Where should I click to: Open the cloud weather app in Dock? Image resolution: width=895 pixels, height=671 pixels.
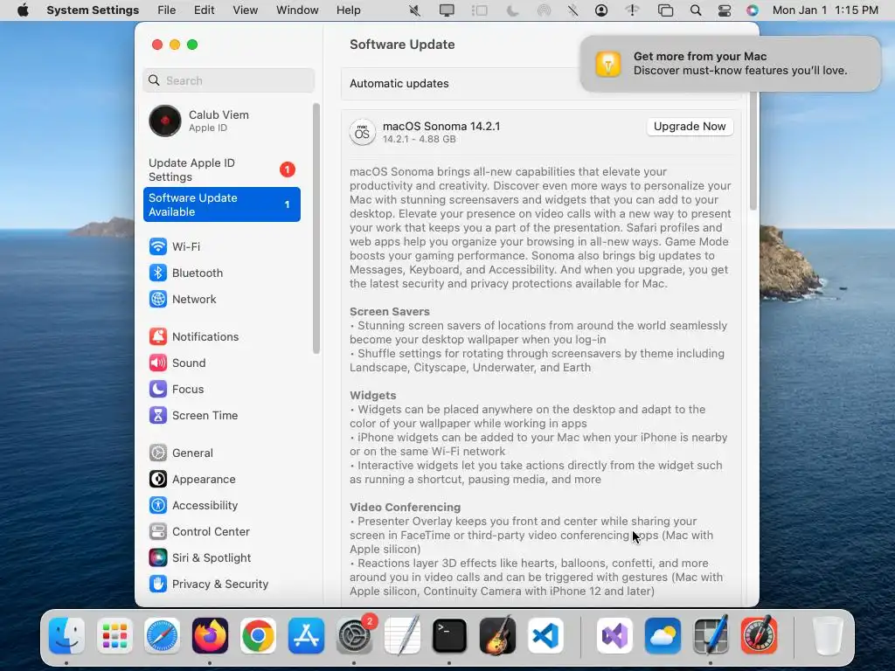[663, 636]
